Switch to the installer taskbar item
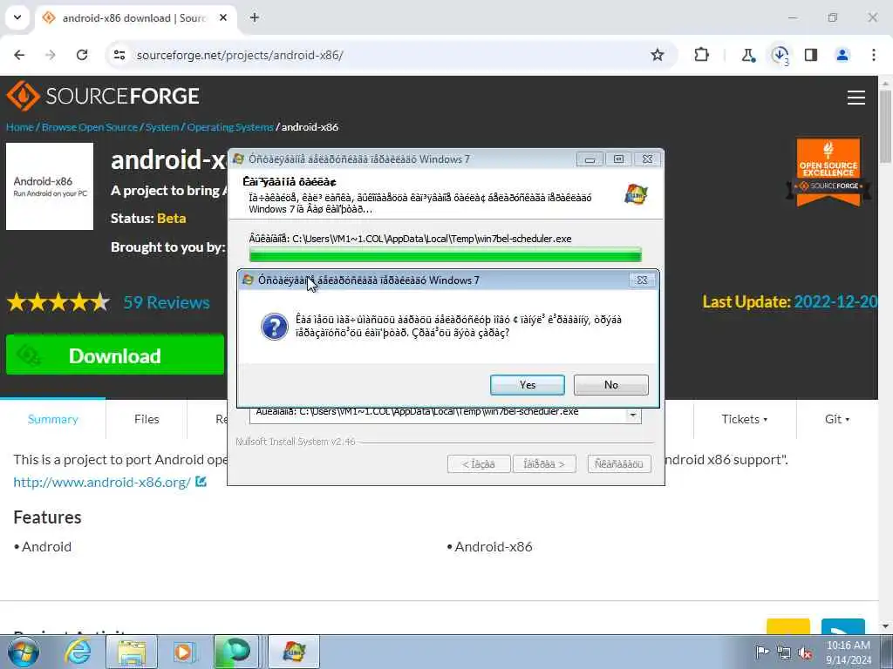Viewport: 893px width, 669px height. 293,652
